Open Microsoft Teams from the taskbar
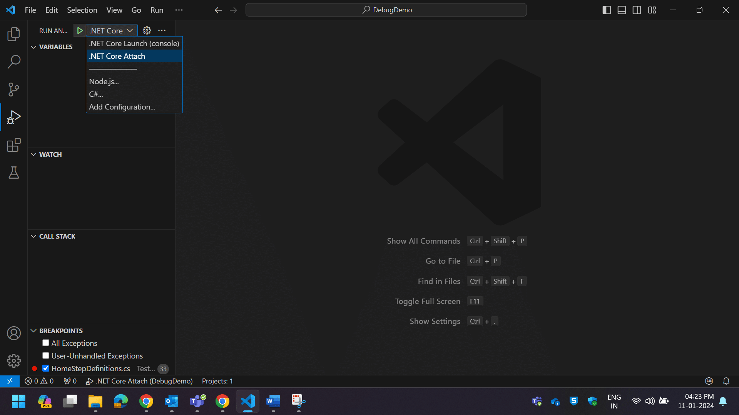This screenshot has width=739, height=415. (197, 402)
